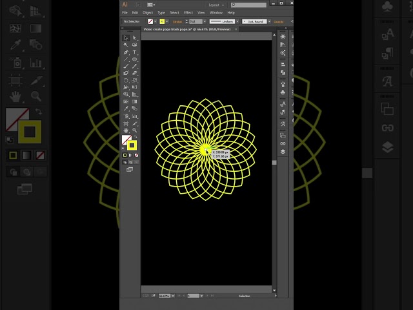Open the Arrange Documents dropdown

point(151,5)
